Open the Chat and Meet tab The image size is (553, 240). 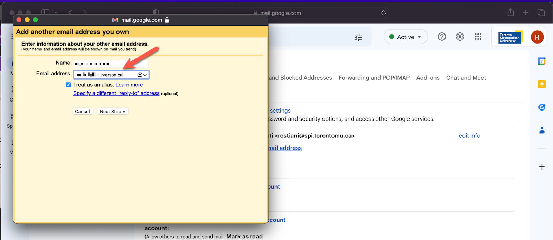pyautogui.click(x=466, y=78)
